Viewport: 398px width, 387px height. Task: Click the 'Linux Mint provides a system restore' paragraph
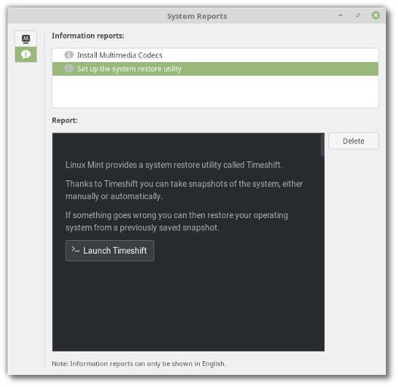(174, 165)
